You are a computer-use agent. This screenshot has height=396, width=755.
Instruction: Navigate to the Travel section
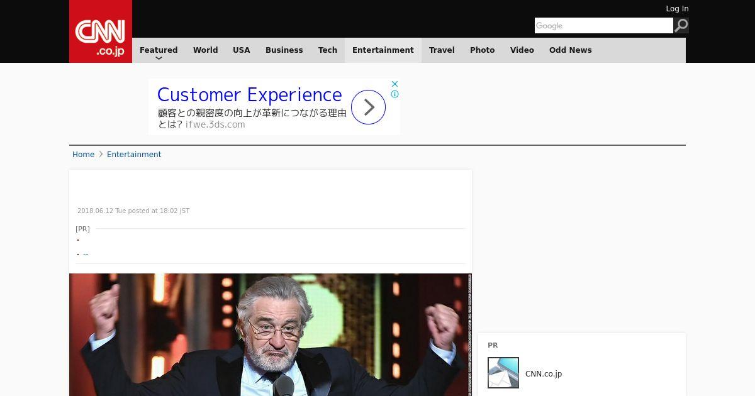click(x=442, y=50)
